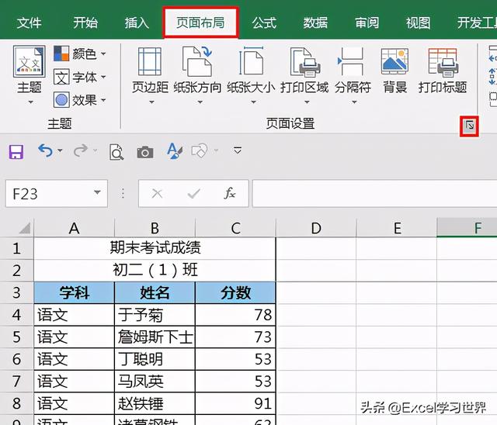This screenshot has height=425, width=497.
Task: Click the cell containing 詹姆斯下士
Action: tap(155, 337)
